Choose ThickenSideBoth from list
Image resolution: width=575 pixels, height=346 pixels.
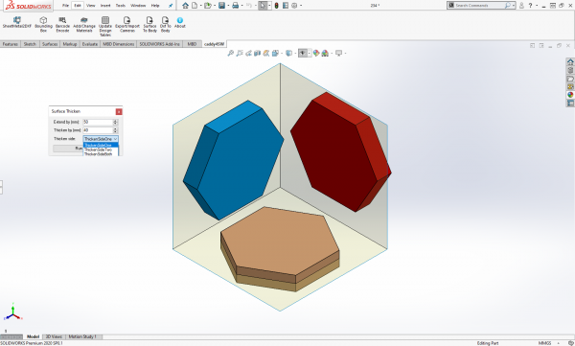[99, 154]
